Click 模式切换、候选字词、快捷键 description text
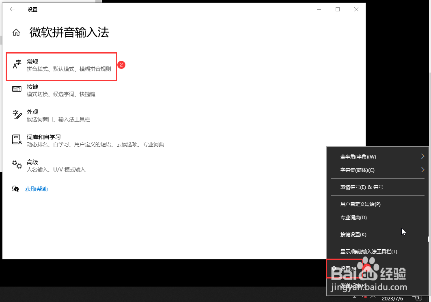 coord(61,94)
